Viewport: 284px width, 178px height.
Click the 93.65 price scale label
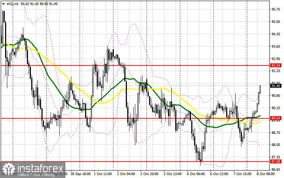pos(275,46)
